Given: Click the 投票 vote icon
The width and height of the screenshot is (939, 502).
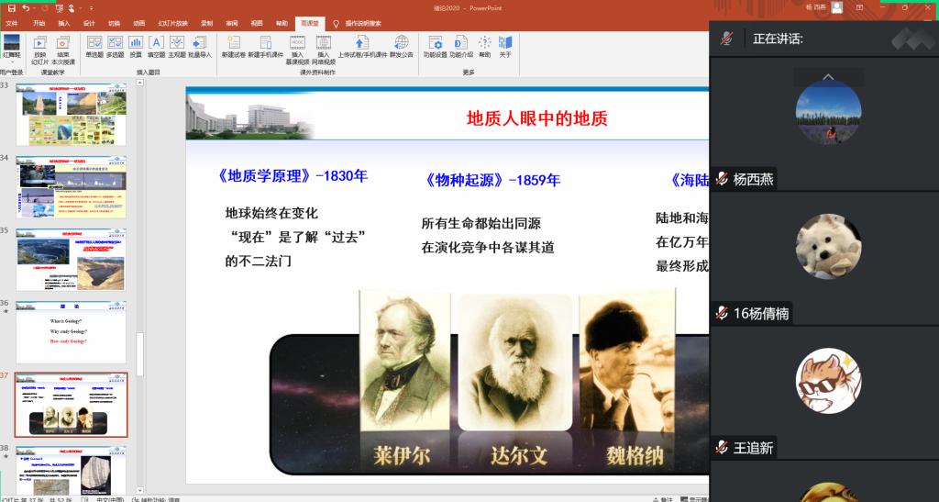Looking at the screenshot, I should coord(136,46).
